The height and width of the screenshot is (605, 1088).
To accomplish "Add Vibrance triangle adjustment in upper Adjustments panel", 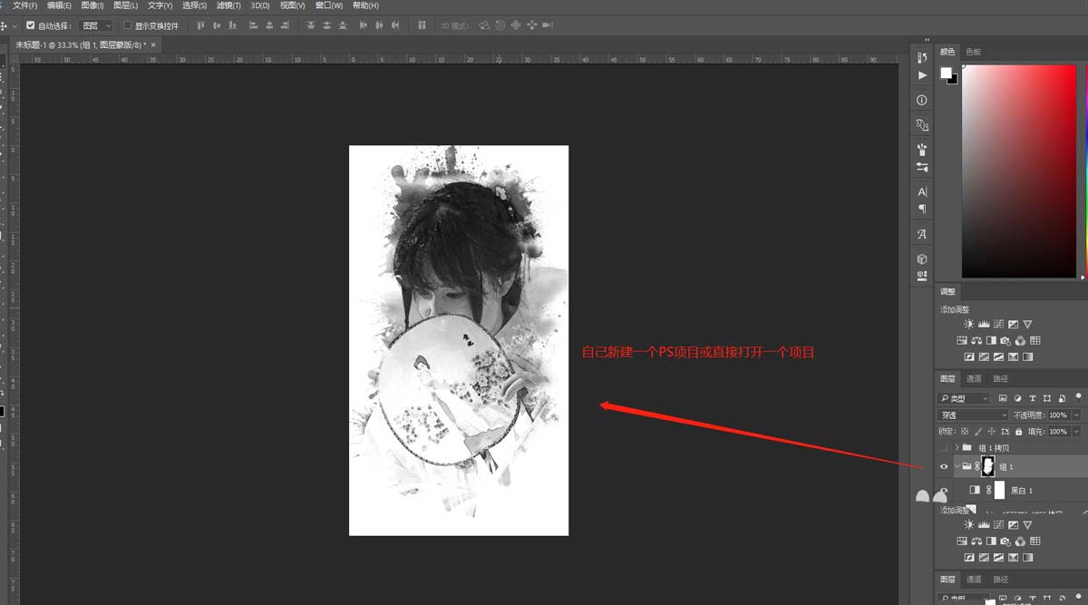I will pyautogui.click(x=1027, y=324).
